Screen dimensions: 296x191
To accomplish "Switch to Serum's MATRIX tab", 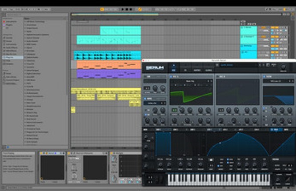I will click(197, 70).
